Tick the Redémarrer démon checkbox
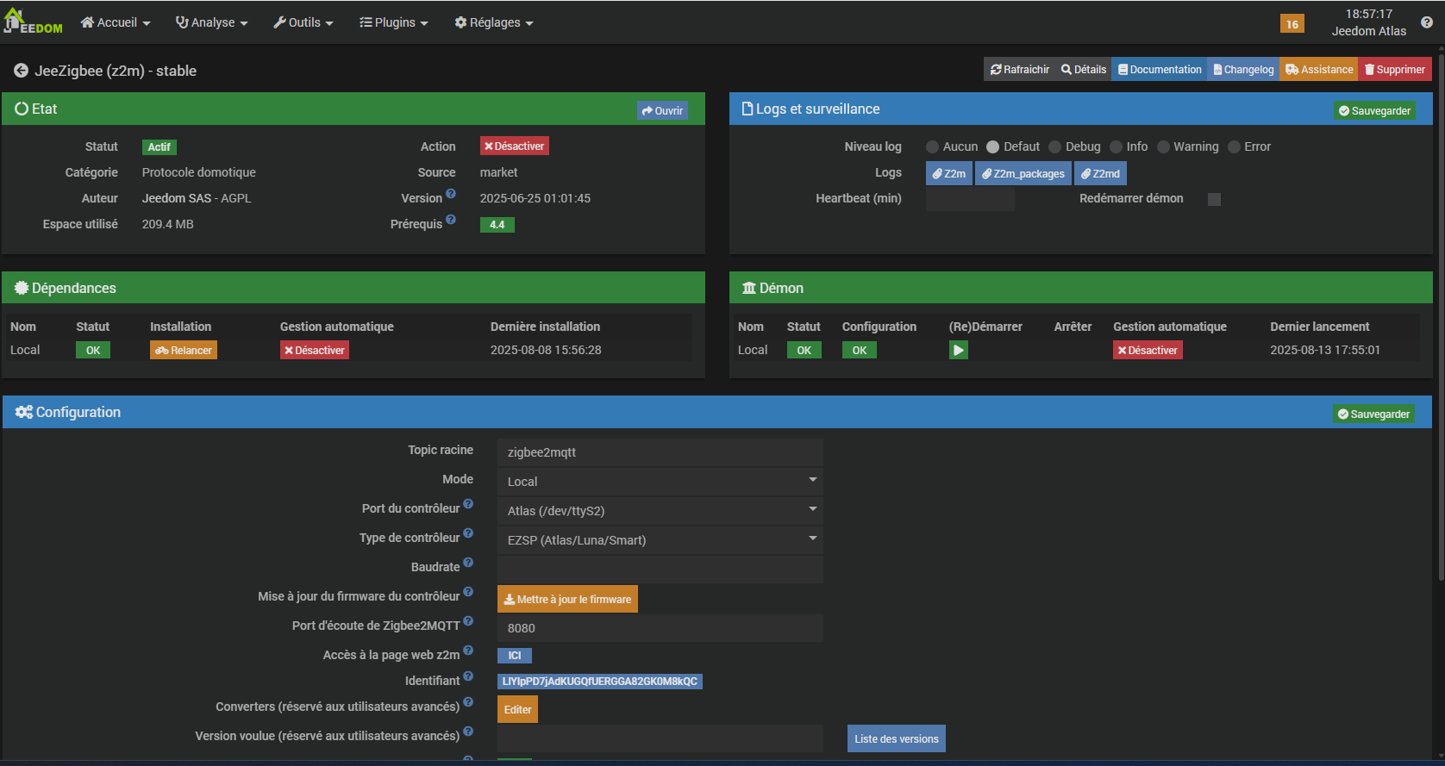 pos(1214,199)
